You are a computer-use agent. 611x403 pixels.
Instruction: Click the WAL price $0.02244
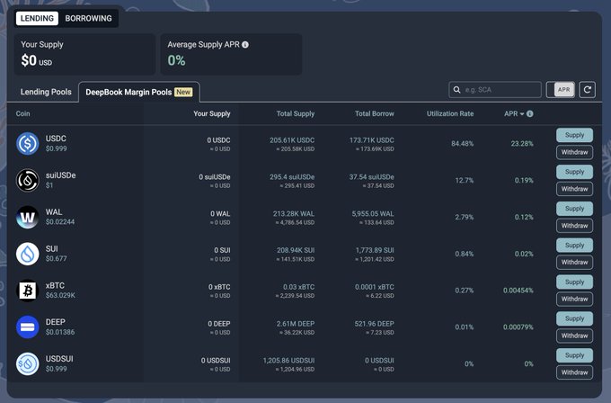(x=60, y=222)
